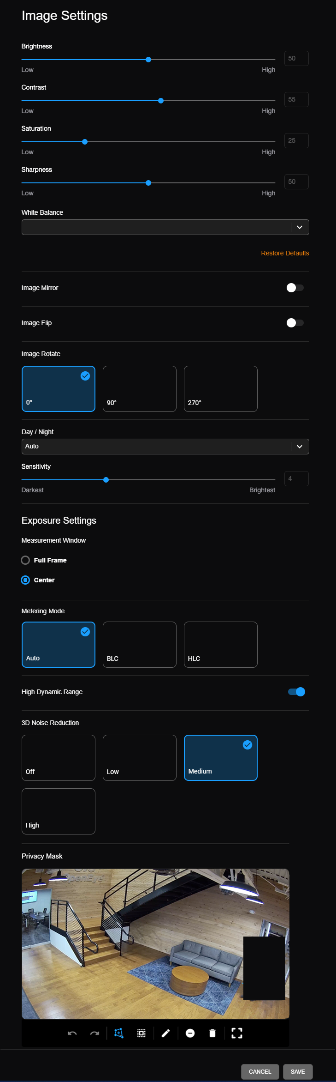Image resolution: width=336 pixels, height=1082 pixels.
Task: Click the Brightness slider handle
Action: pos(148,60)
